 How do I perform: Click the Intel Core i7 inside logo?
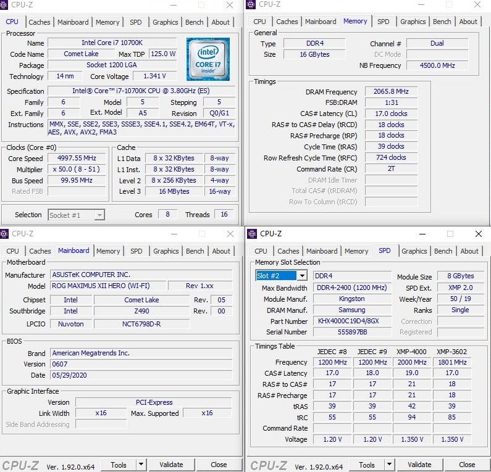pyautogui.click(x=208, y=59)
